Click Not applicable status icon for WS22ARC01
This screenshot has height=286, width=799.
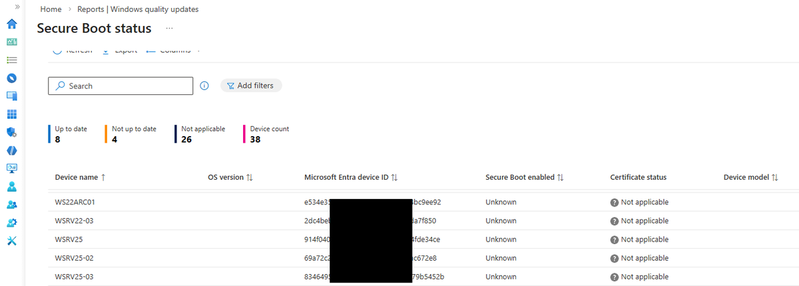coord(614,202)
